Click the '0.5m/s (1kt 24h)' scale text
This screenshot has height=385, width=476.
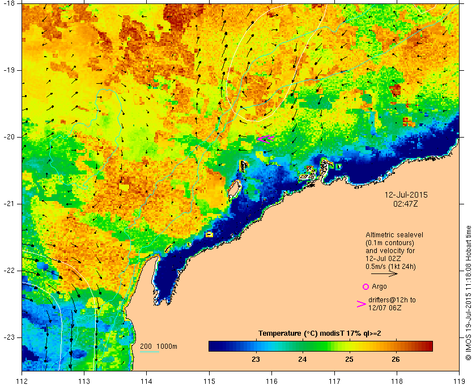point(390,267)
